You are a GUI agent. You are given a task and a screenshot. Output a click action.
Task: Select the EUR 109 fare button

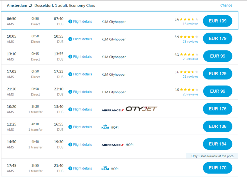(217, 21)
